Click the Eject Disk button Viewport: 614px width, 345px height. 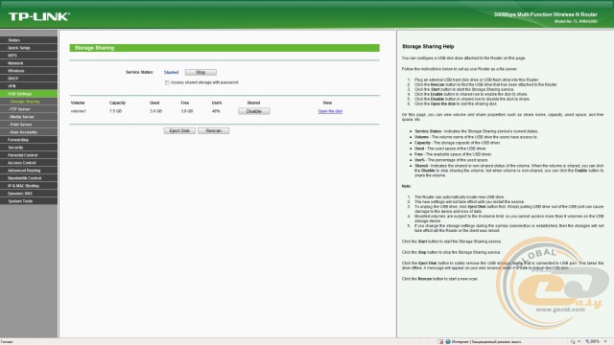(179, 130)
